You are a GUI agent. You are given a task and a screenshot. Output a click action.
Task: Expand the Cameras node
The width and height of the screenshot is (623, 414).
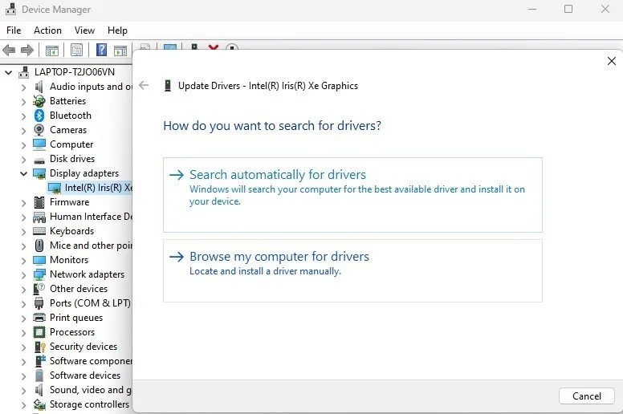pyautogui.click(x=23, y=130)
